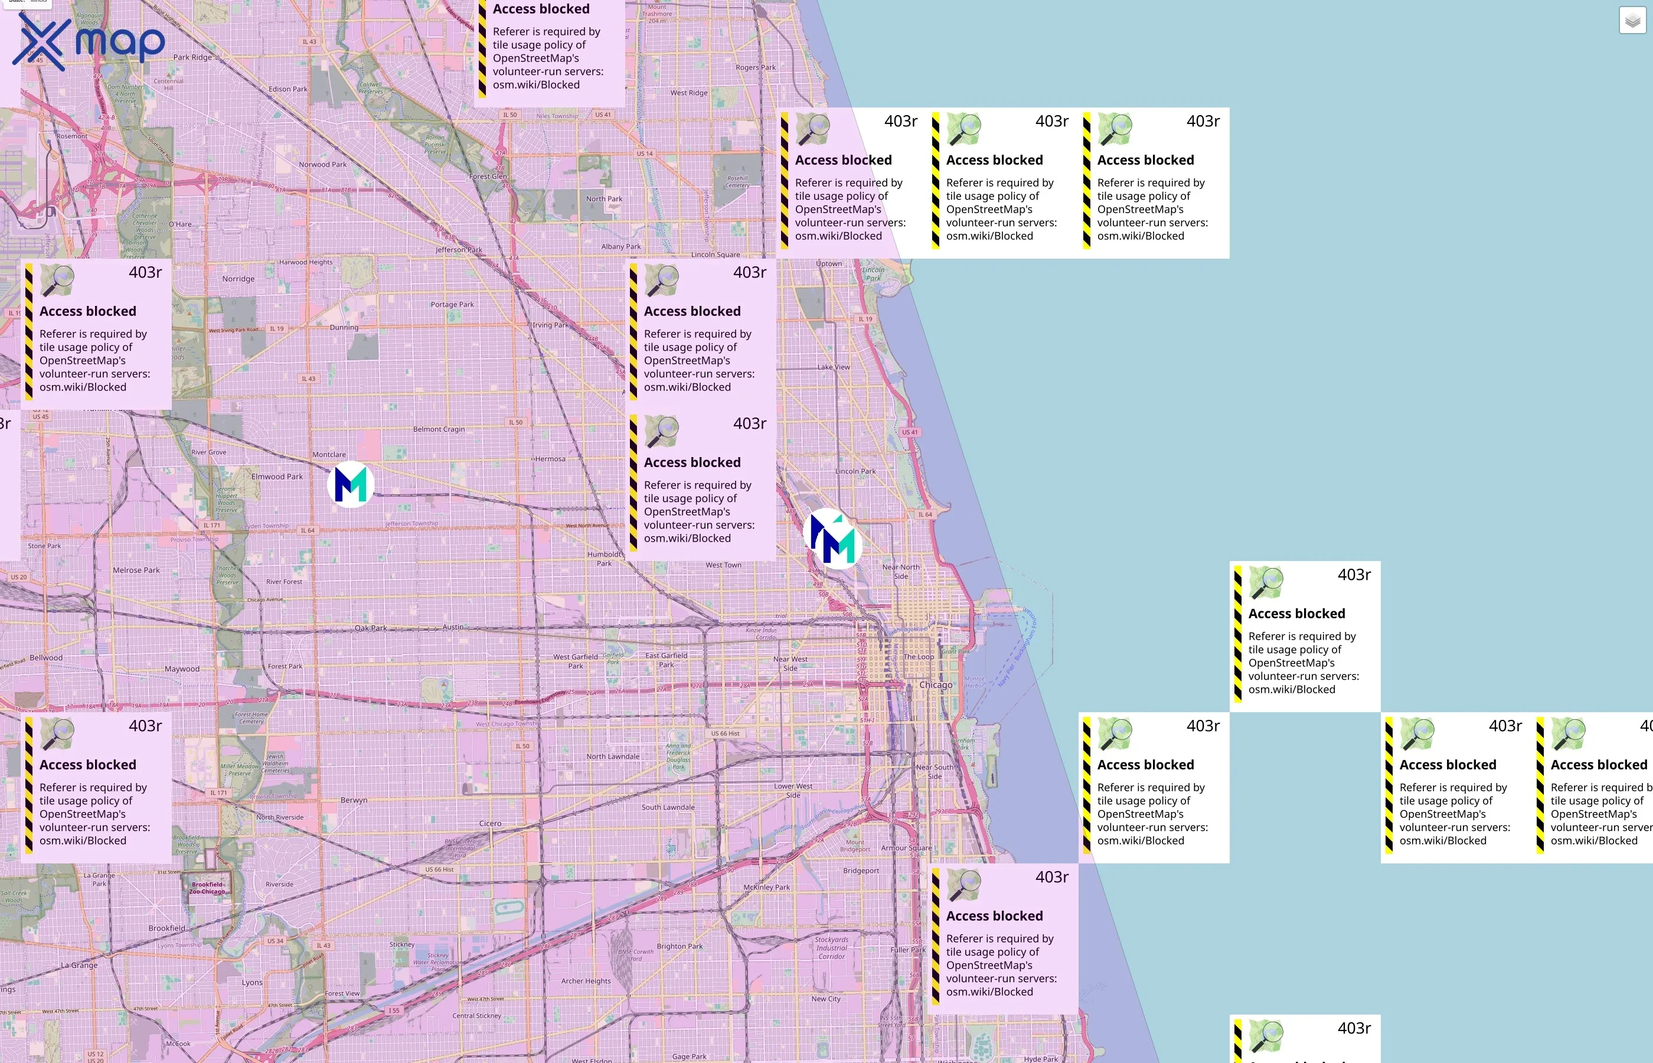Click the McKinley Park label
Screen dimensions: 1653x1063
[766, 887]
